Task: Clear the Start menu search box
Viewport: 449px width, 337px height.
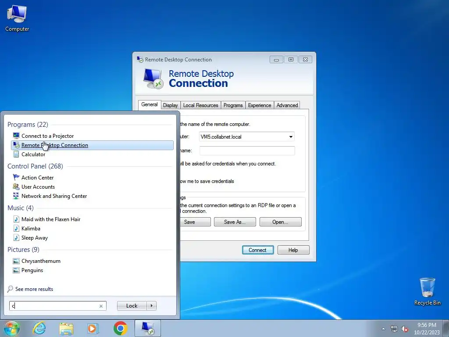Action: 101,306
